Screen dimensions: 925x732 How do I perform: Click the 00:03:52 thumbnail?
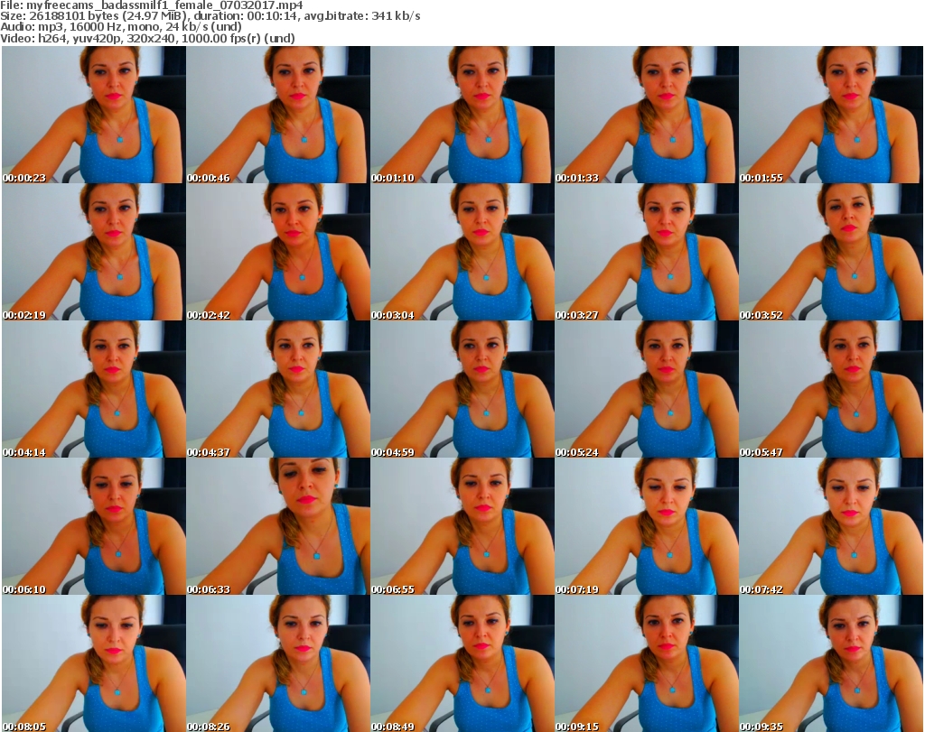coord(831,252)
